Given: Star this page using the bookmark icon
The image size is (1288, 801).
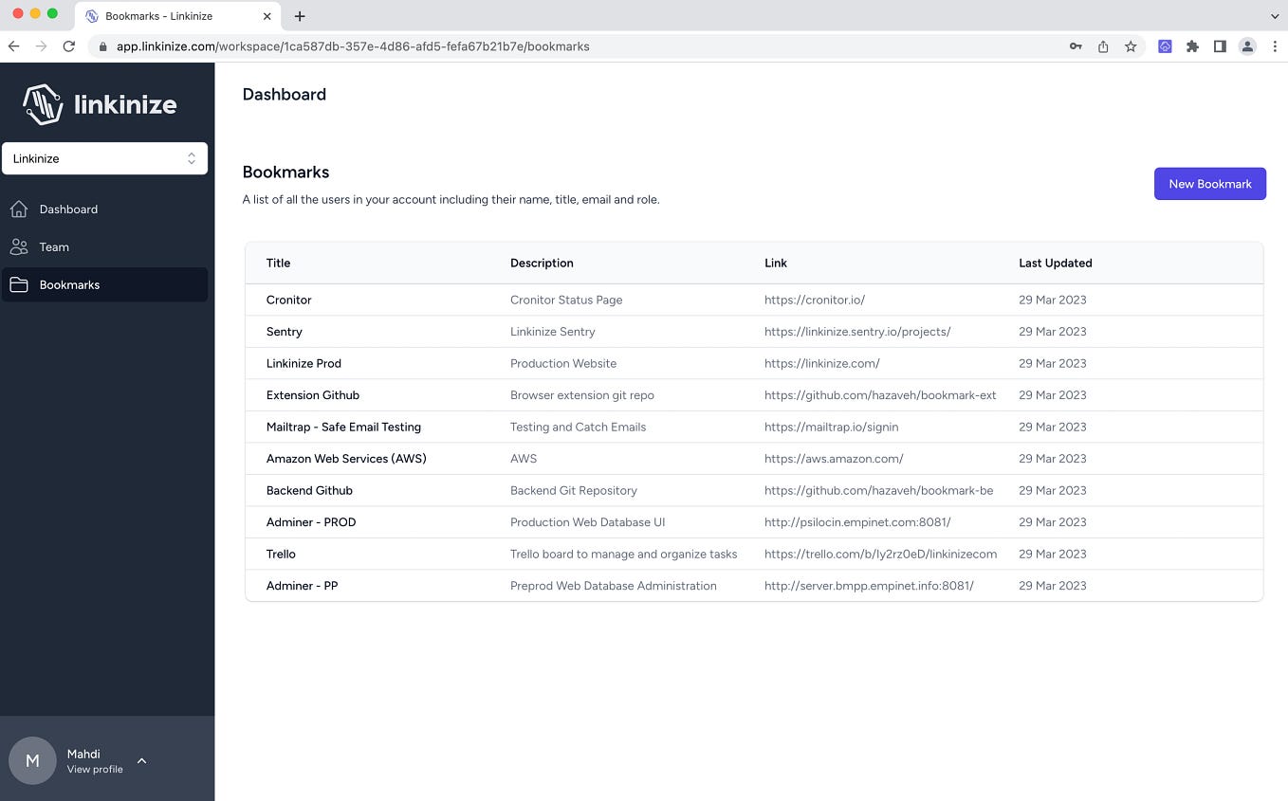Looking at the screenshot, I should coord(1130,46).
